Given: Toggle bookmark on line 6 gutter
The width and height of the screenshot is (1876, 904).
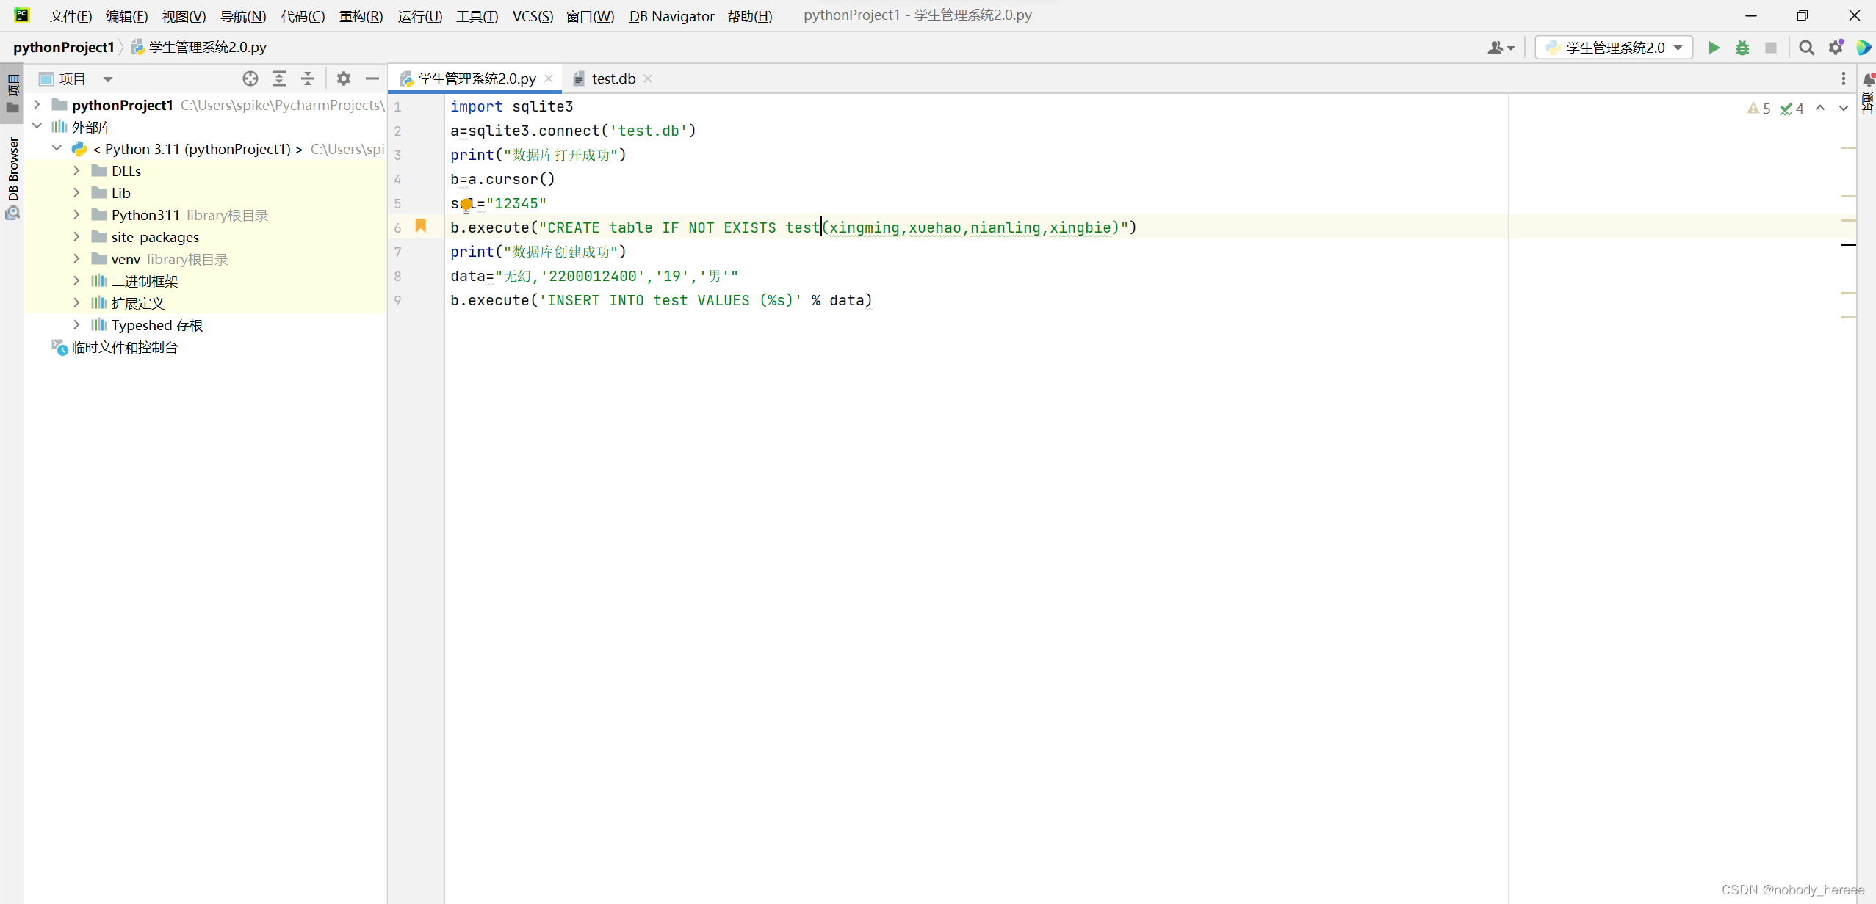Looking at the screenshot, I should pyautogui.click(x=421, y=226).
